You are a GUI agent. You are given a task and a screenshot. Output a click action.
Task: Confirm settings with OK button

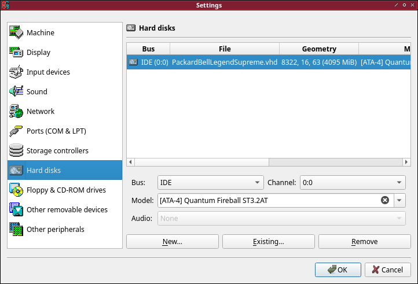click(x=338, y=270)
